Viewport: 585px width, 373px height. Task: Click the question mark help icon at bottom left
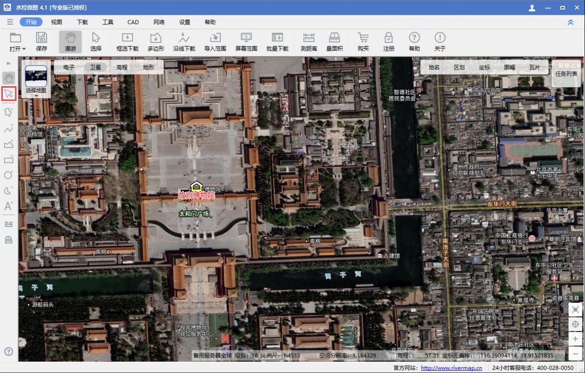tap(9, 352)
